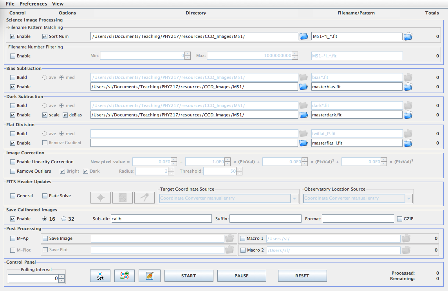448x291 pixels.
Task: Toggle the Sort Num checkbox
Action: tap(45, 36)
